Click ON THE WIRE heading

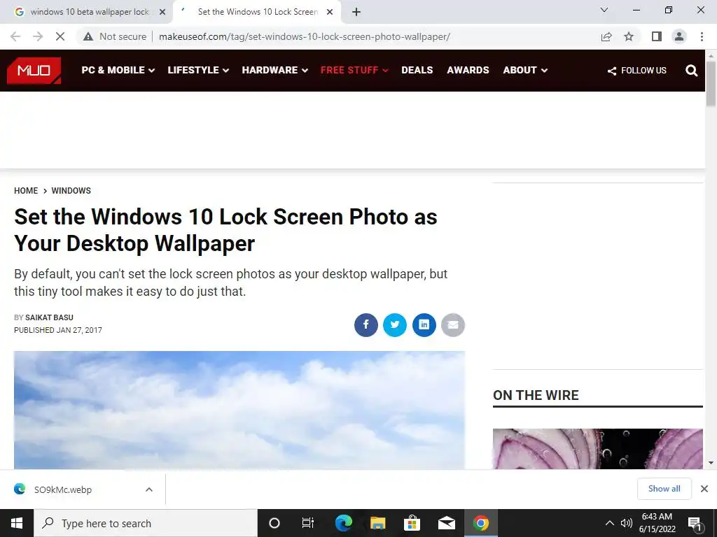coord(536,395)
